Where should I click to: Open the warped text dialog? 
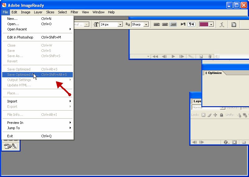click(222, 25)
